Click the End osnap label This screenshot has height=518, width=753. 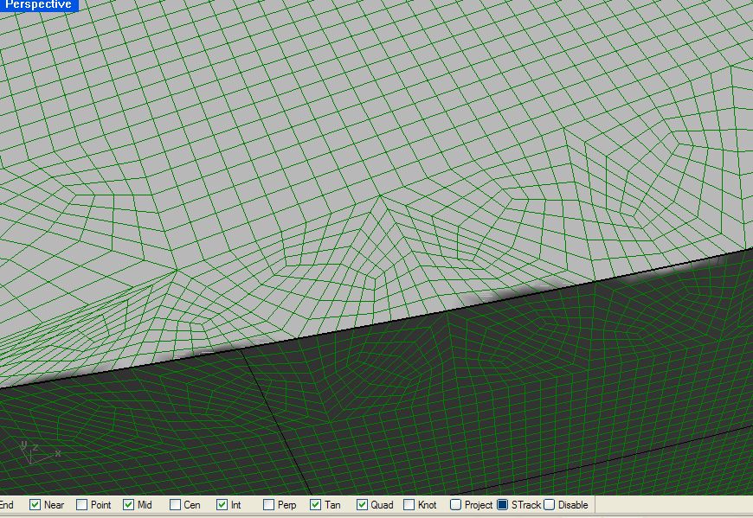(x=7, y=504)
